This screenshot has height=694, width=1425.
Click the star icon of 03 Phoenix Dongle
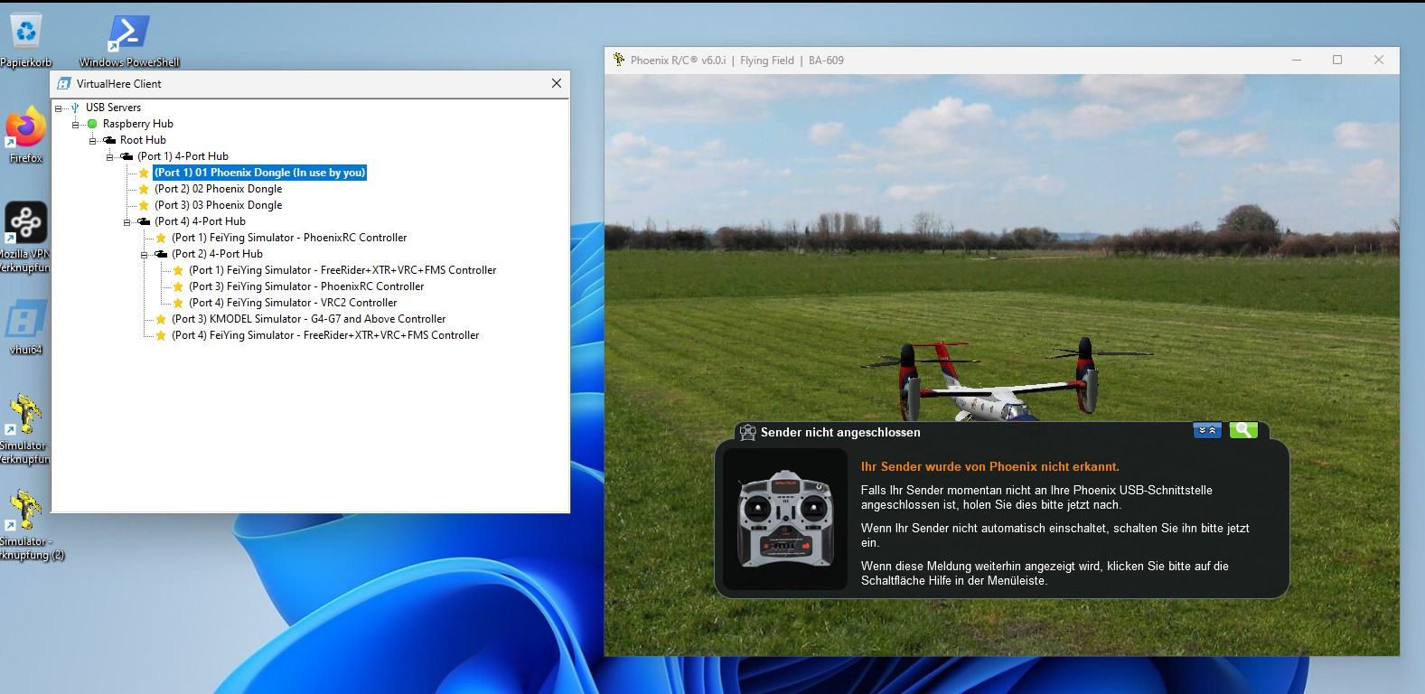pyautogui.click(x=144, y=205)
